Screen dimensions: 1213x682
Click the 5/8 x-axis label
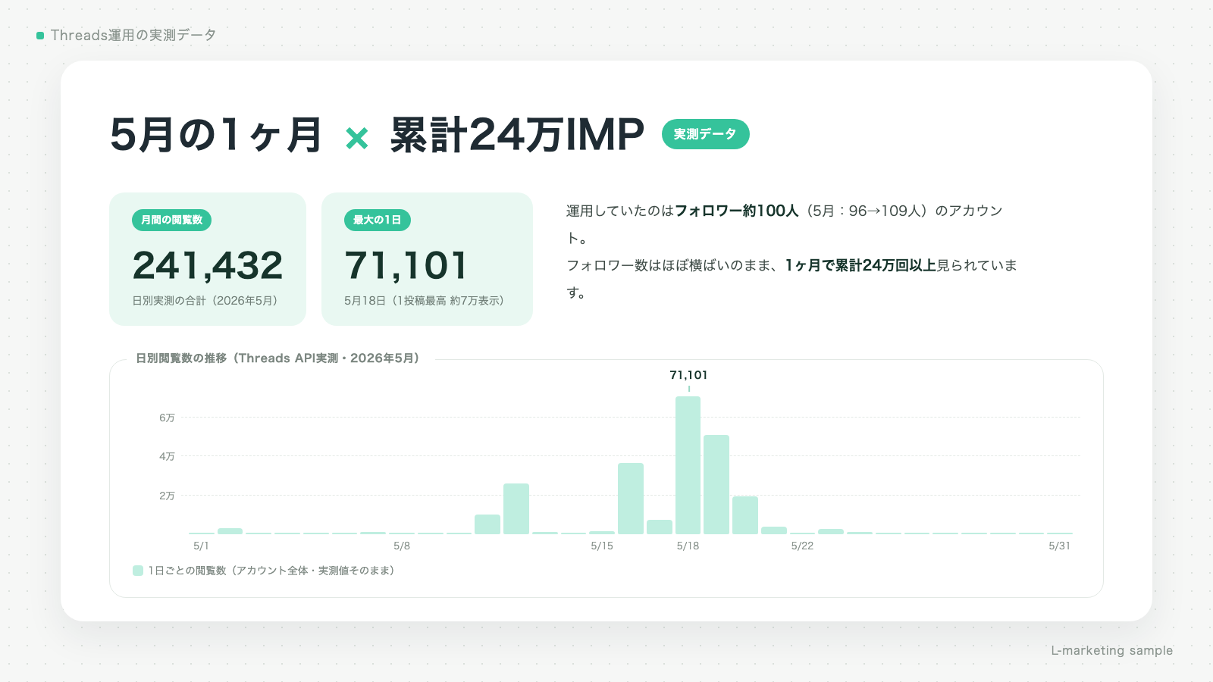(402, 546)
